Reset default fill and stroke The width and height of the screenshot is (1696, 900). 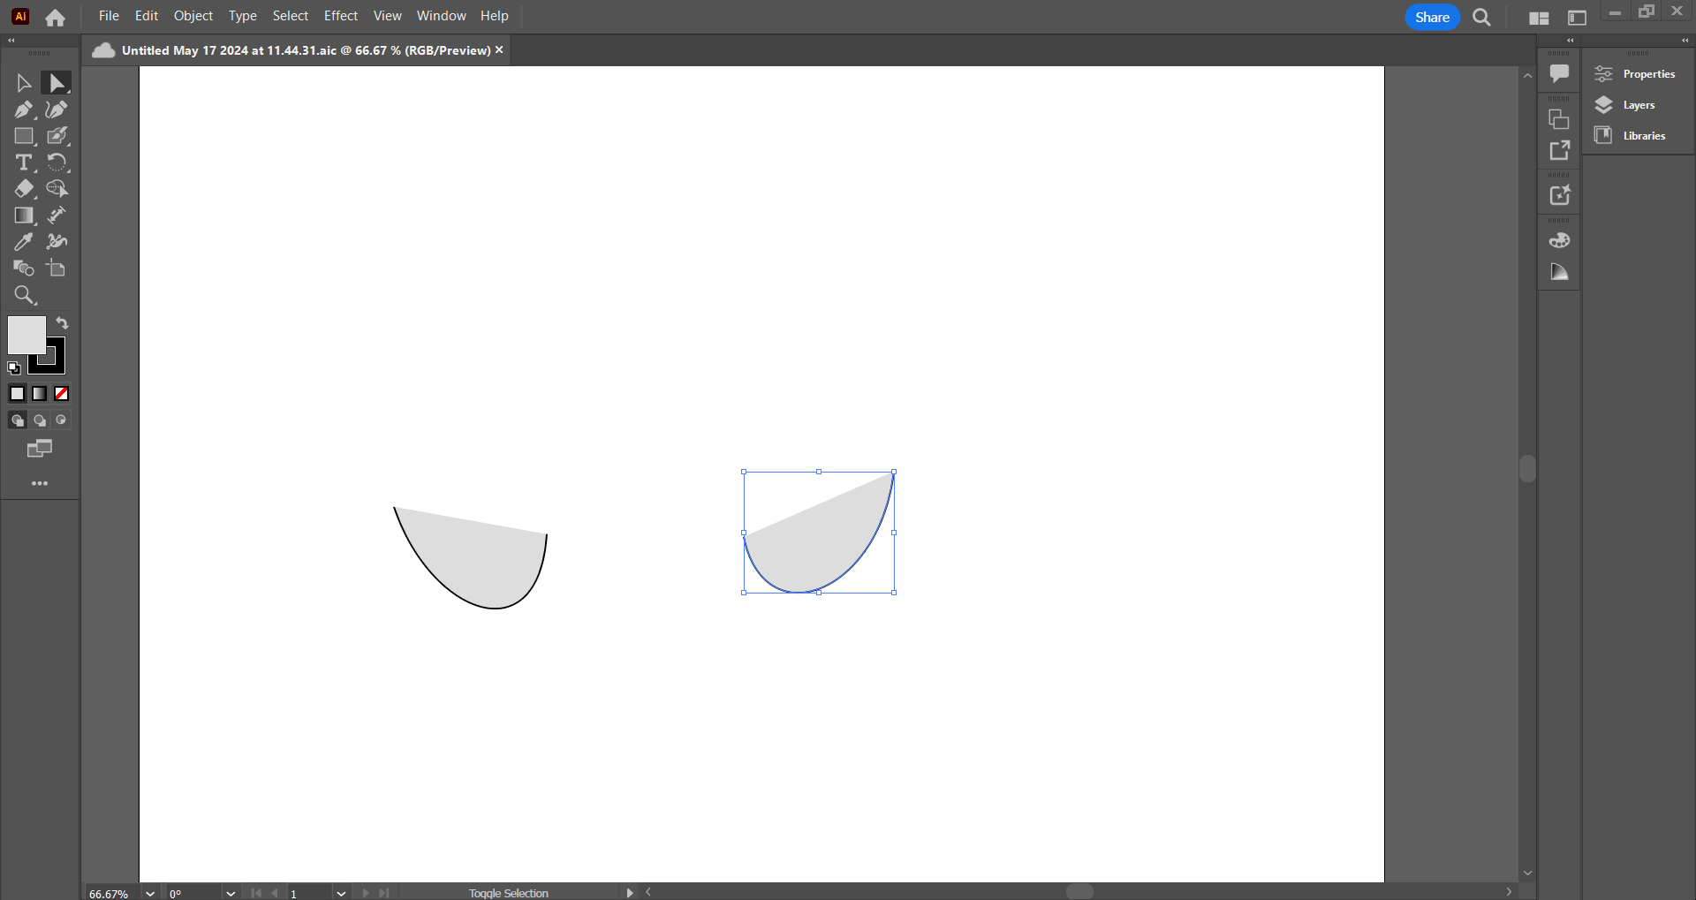tap(14, 367)
